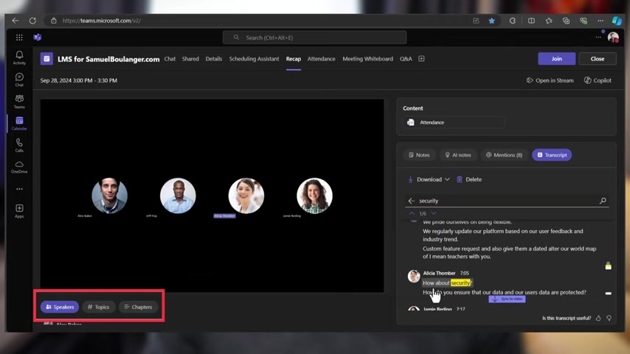Switch to the Chapters view

coord(138,307)
